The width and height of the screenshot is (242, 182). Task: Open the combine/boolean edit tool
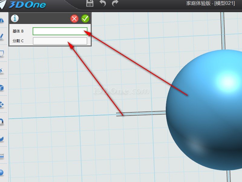coord(2,139)
